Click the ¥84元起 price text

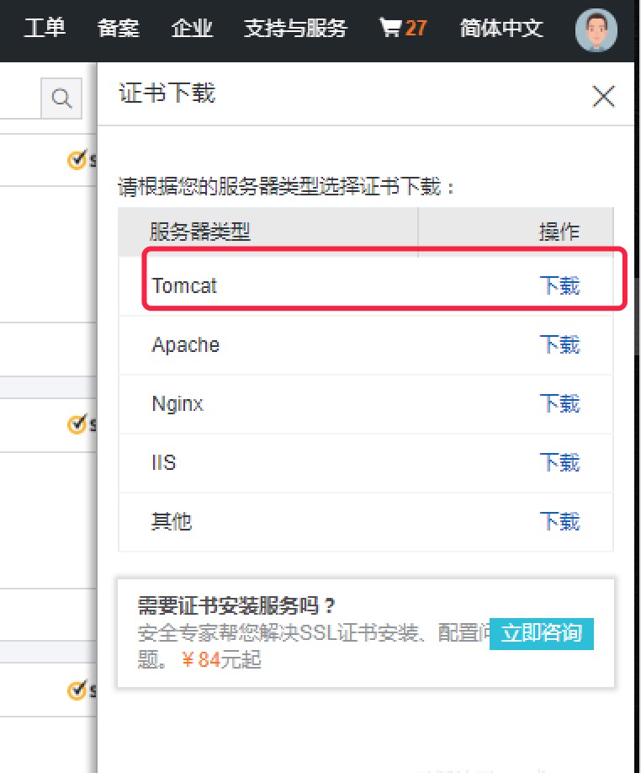221,659
